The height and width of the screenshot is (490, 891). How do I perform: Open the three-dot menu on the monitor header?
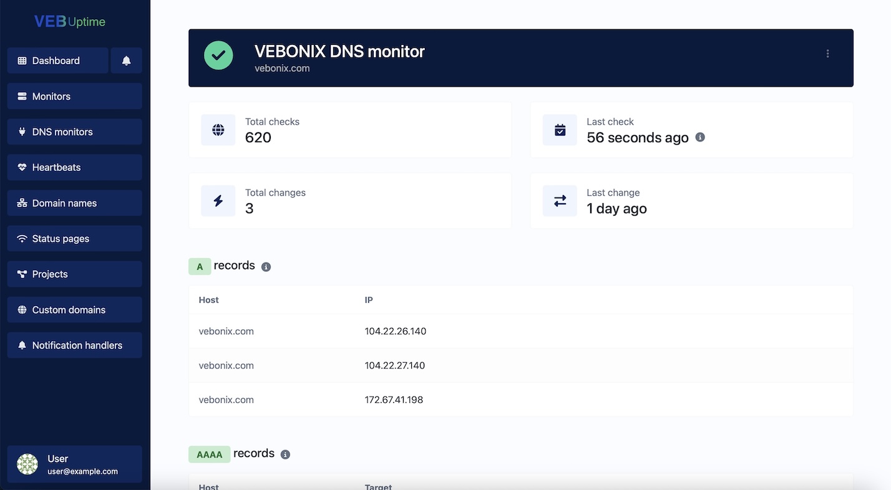827,54
